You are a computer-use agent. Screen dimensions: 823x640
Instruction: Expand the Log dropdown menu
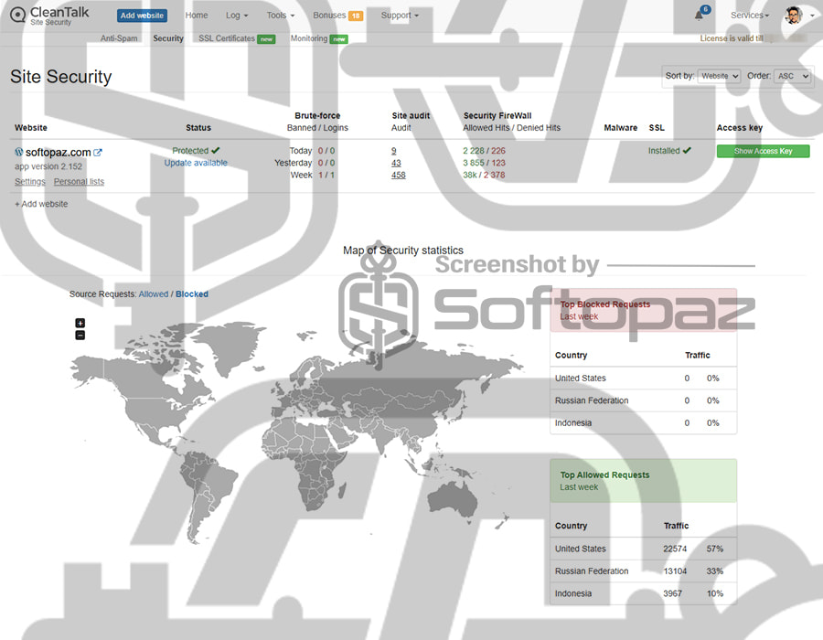[237, 16]
